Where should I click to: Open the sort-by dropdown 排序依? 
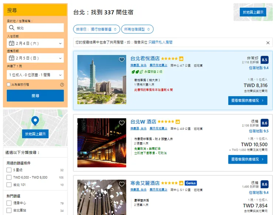[96, 29]
